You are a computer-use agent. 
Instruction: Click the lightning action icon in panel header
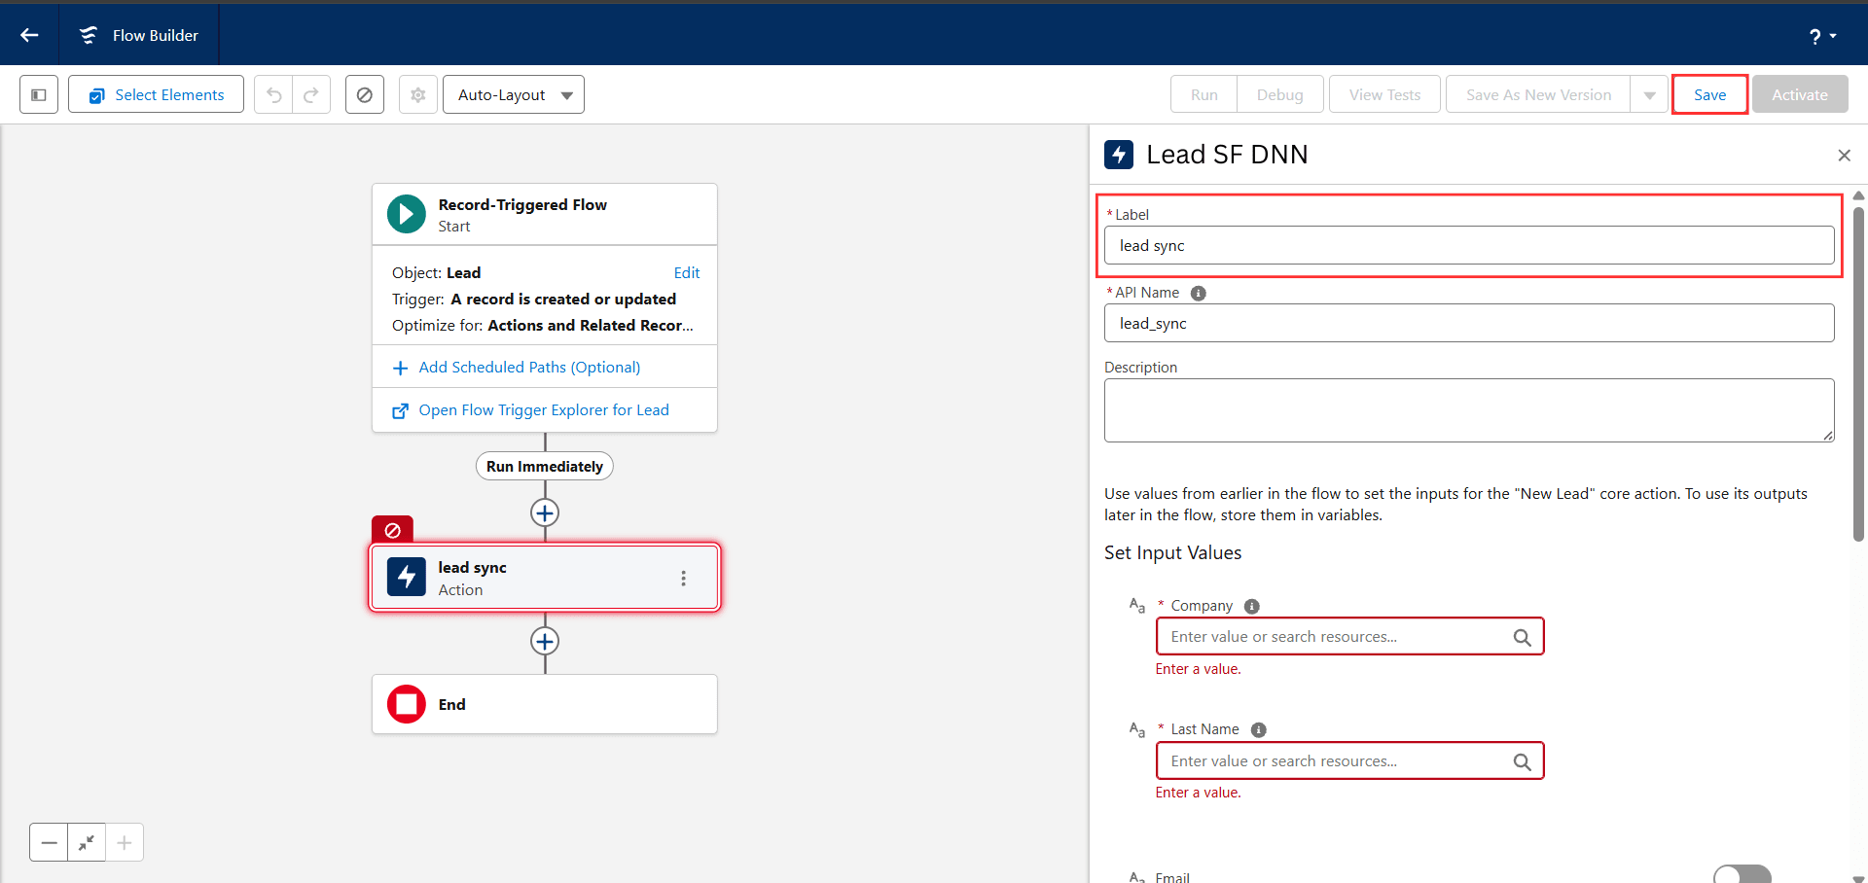coord(1119,155)
